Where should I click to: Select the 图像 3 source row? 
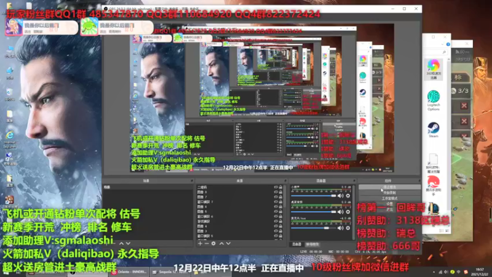click(x=240, y=231)
